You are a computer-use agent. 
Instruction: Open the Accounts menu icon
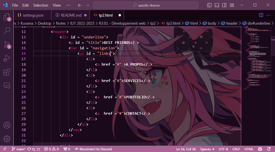coord(7,125)
